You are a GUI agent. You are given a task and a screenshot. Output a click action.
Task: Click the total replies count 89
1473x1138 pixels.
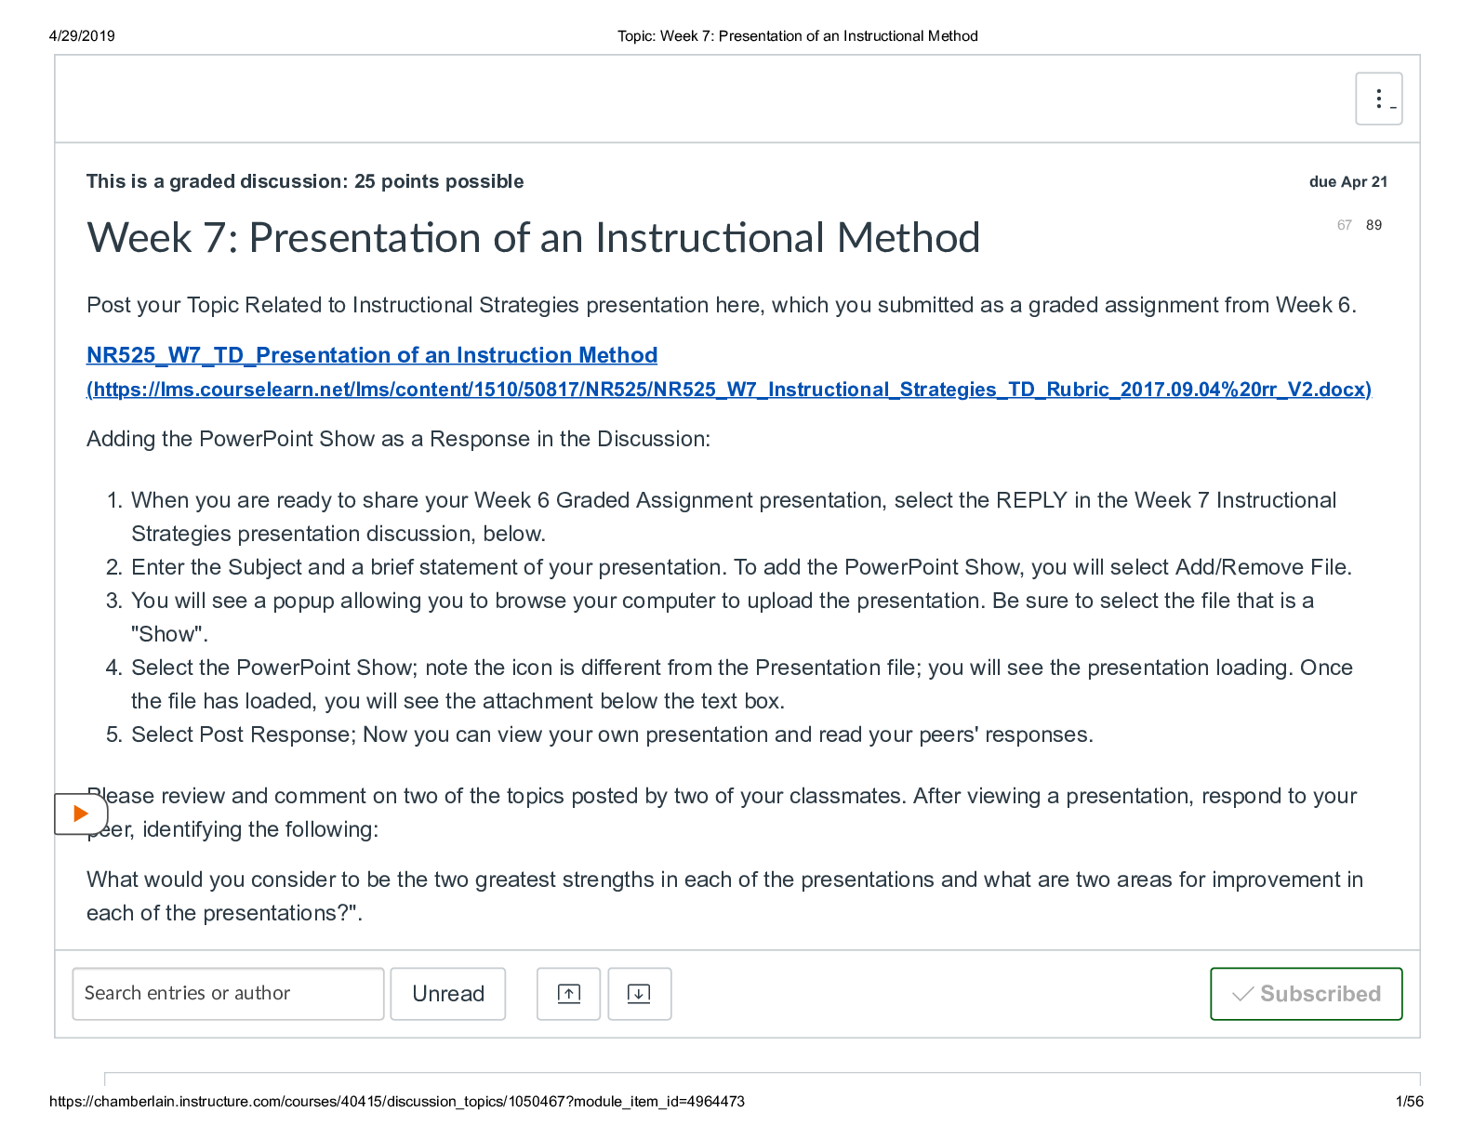pyautogui.click(x=1373, y=224)
